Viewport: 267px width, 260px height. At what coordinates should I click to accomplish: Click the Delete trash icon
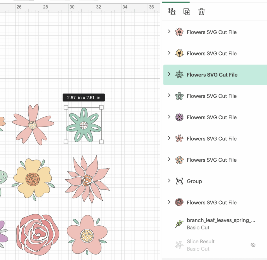[x=201, y=12]
